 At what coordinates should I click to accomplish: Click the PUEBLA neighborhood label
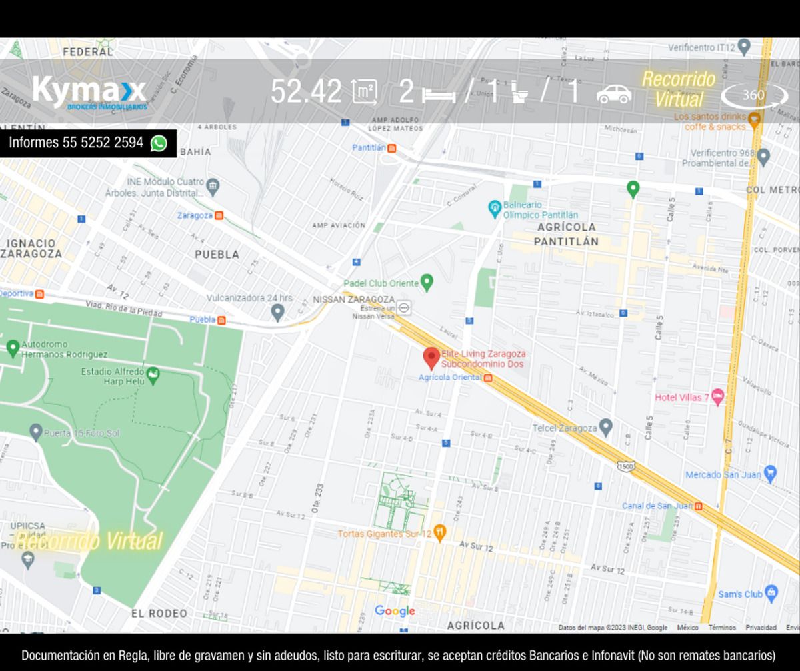[x=217, y=255]
